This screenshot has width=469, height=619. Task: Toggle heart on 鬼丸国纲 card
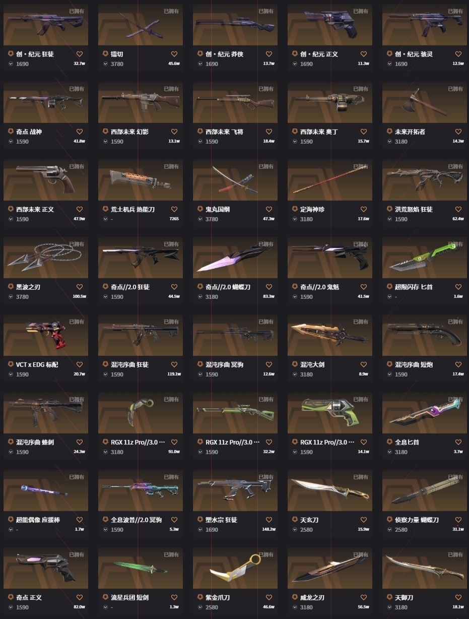point(269,209)
